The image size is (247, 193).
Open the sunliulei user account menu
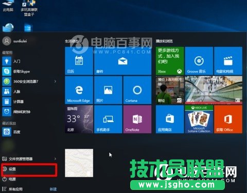(15, 41)
